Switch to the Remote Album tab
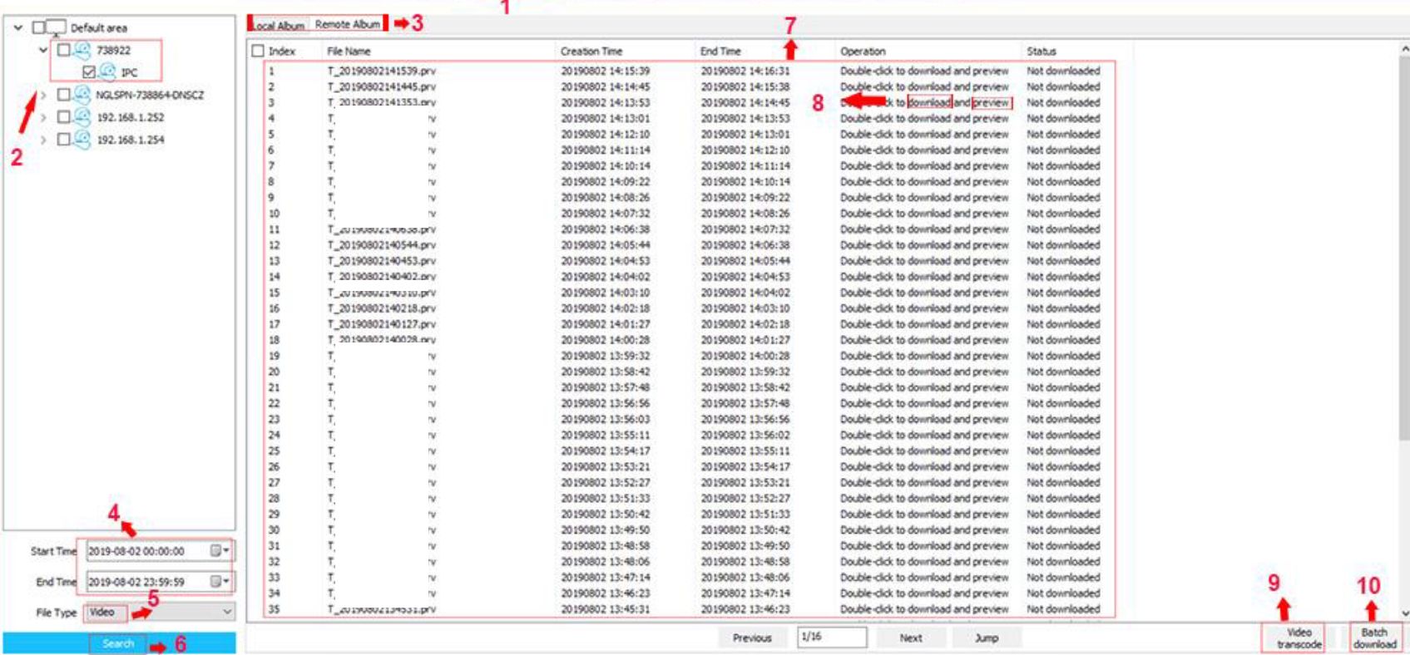This screenshot has width=1410, height=655. (347, 25)
